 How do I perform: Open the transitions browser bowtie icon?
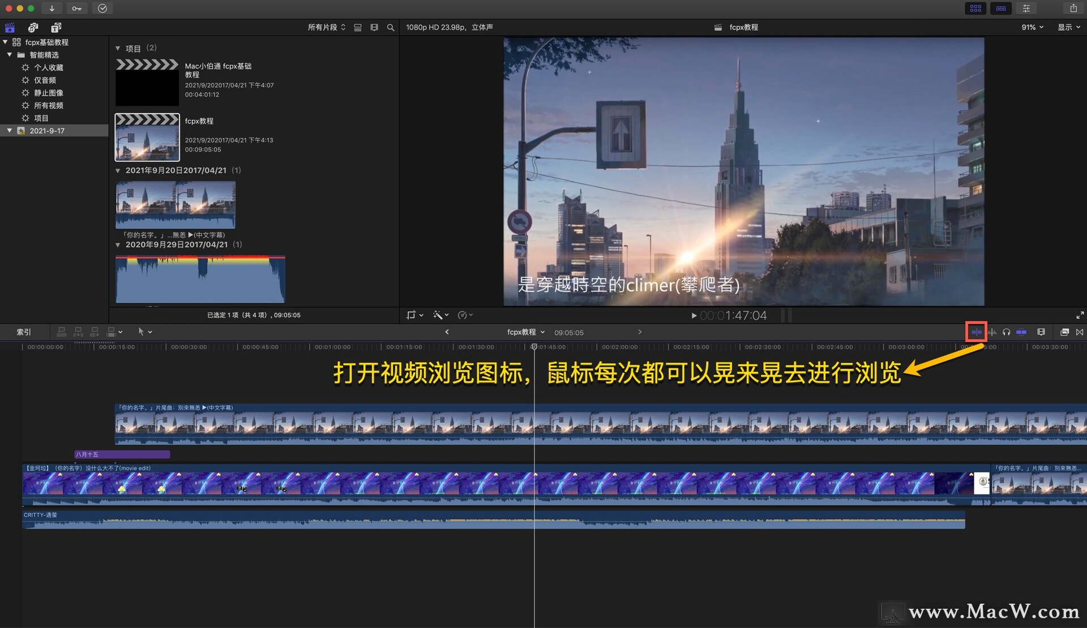pyautogui.click(x=1080, y=332)
